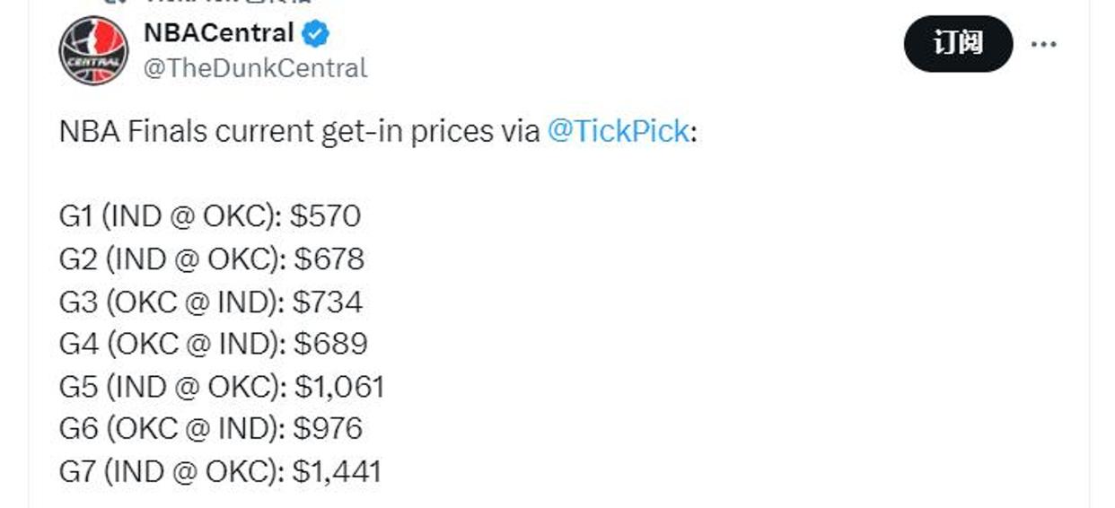
Task: Select the G1 (IND @ OKC) label
Action: click(171, 216)
